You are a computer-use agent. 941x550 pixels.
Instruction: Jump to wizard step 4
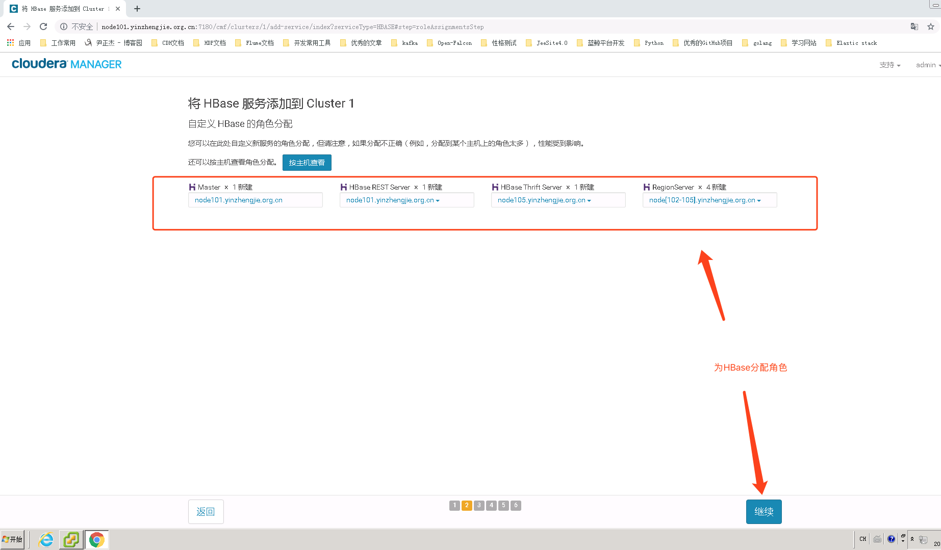pyautogui.click(x=491, y=505)
